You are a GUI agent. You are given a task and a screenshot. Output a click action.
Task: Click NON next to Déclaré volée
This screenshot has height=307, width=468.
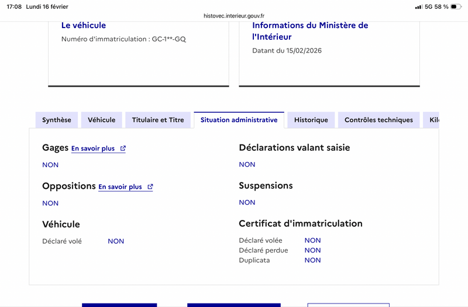click(x=312, y=240)
